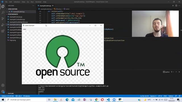Open the Explorer view in activity bar

[x=3, y=6]
